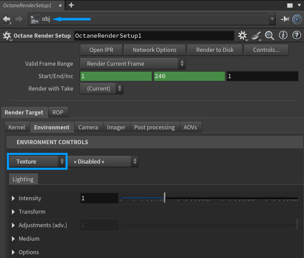Viewport: 304px width, 258px height.
Task: Toggle the pin icon on the path bar
Action: click(x=285, y=19)
